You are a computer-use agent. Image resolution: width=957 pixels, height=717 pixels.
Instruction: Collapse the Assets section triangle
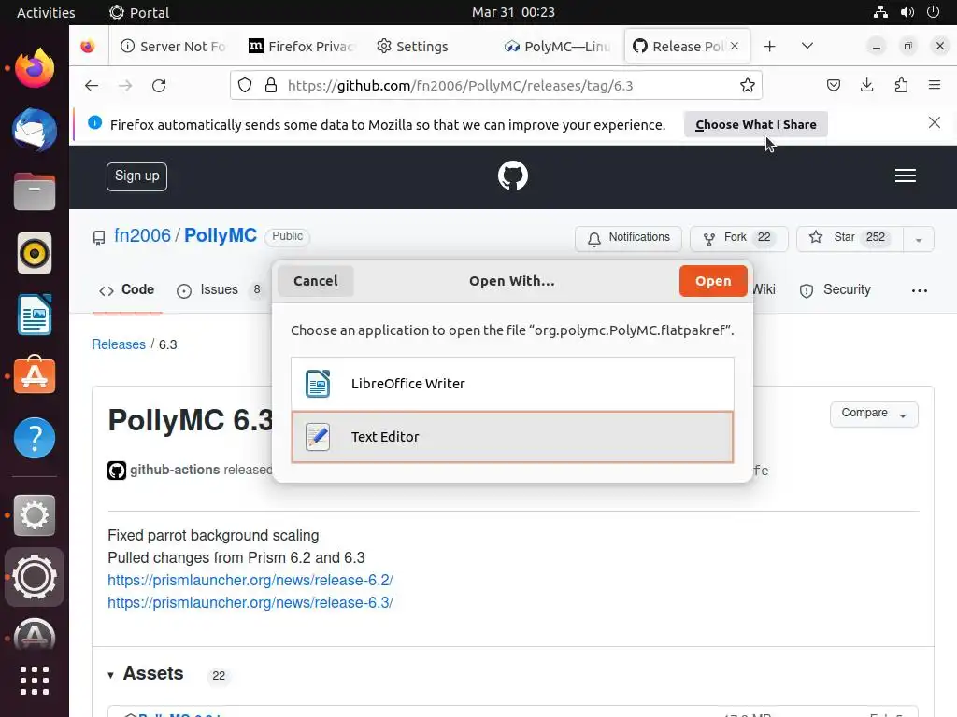click(110, 675)
